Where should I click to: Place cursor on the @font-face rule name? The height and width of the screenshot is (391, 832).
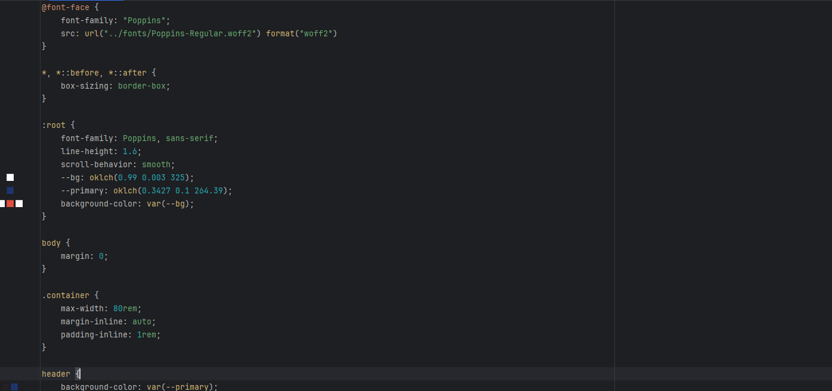66,8
